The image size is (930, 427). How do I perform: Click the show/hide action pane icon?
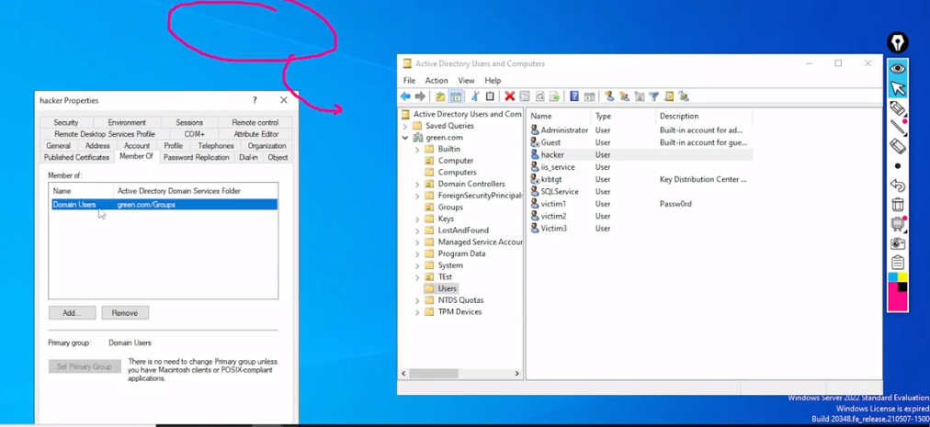click(589, 96)
